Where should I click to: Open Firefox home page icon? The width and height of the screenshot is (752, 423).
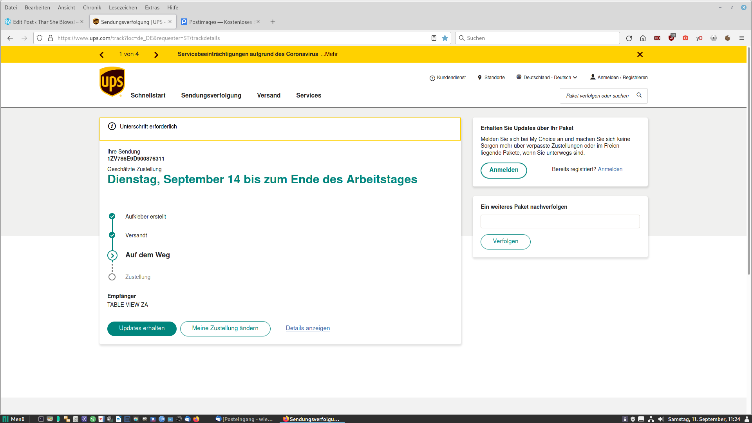[643, 38]
